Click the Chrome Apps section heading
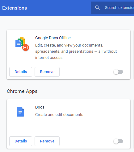Viewport: 134px width, 152px height. click(22, 91)
